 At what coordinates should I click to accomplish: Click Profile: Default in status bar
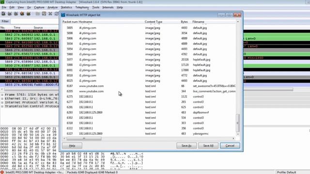pyautogui.click(x=286, y=172)
